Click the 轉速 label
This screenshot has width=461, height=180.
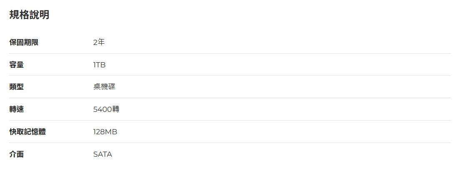click(x=17, y=109)
